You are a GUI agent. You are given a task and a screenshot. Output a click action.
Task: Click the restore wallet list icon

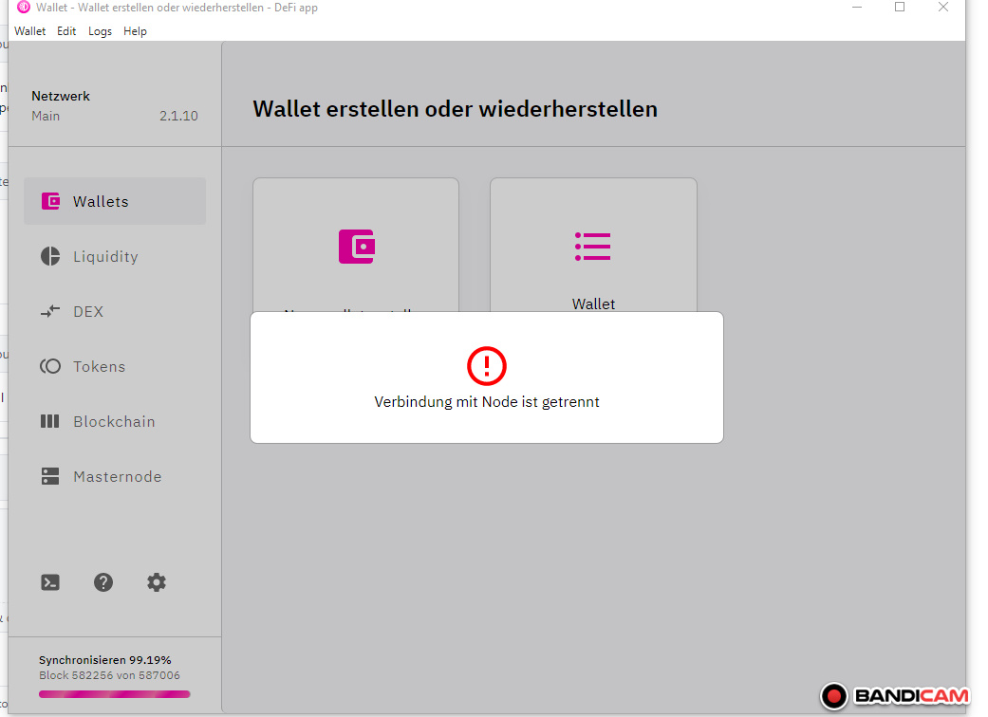(593, 247)
